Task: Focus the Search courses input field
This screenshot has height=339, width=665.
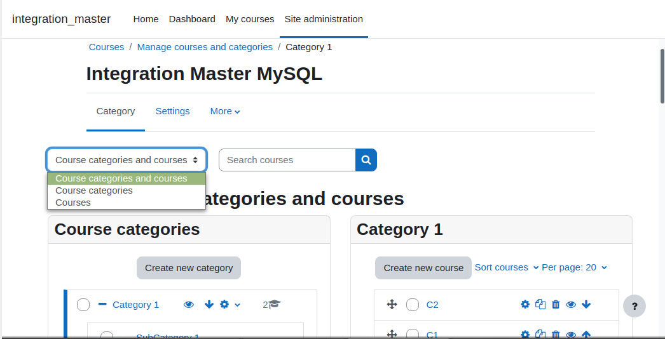Action: (287, 160)
